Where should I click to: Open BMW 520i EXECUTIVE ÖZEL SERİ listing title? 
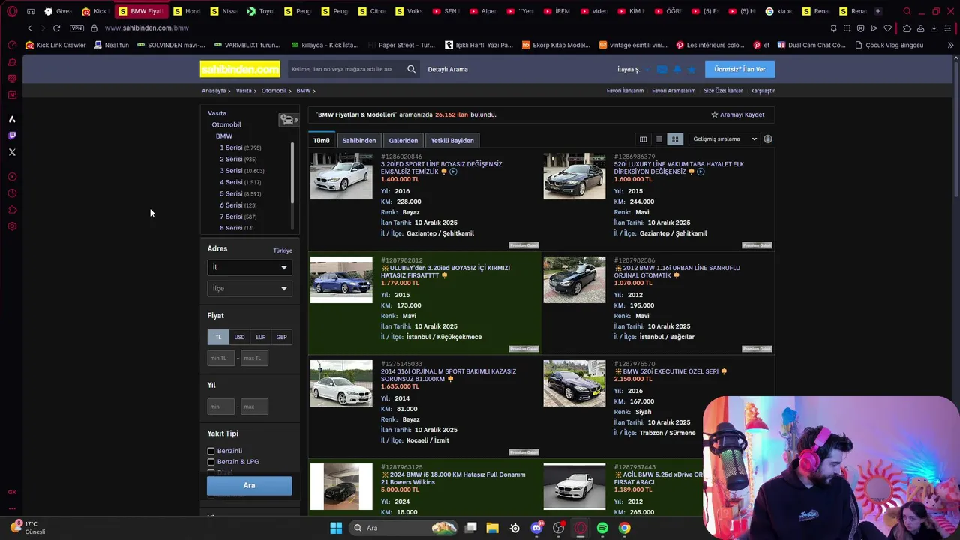670,371
